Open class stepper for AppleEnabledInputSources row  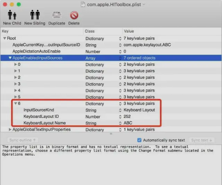coord(120,58)
